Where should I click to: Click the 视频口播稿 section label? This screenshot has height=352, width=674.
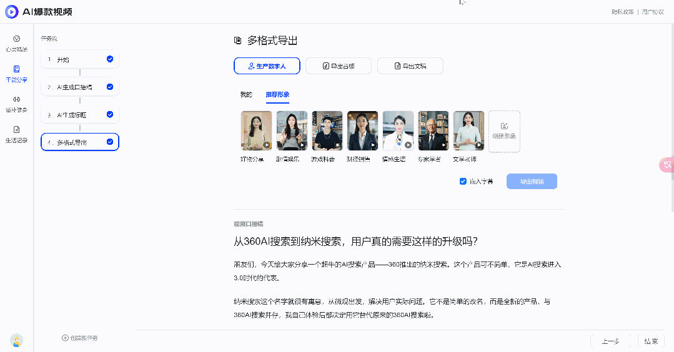pos(249,224)
